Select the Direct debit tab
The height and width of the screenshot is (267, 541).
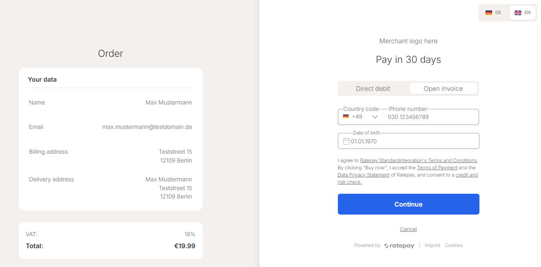(373, 89)
